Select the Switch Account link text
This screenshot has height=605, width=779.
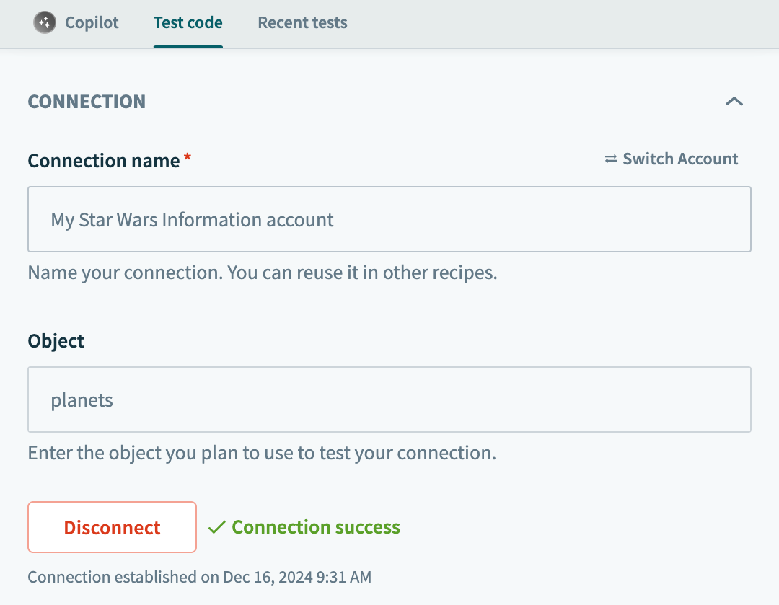679,159
